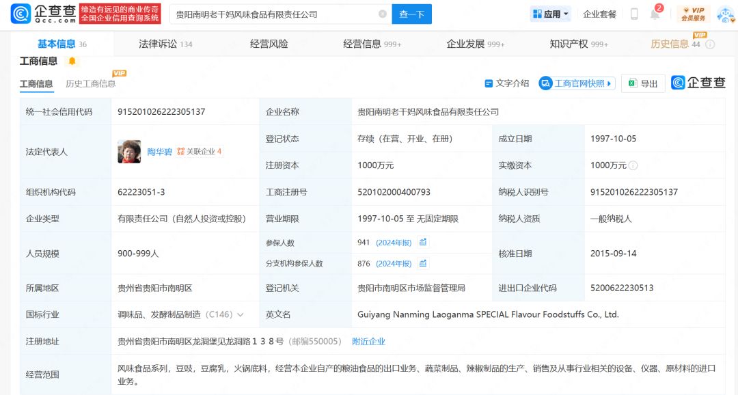Image resolution: width=738 pixels, height=395 pixels.
Task: Click the user avatar in top right
Action: click(724, 14)
